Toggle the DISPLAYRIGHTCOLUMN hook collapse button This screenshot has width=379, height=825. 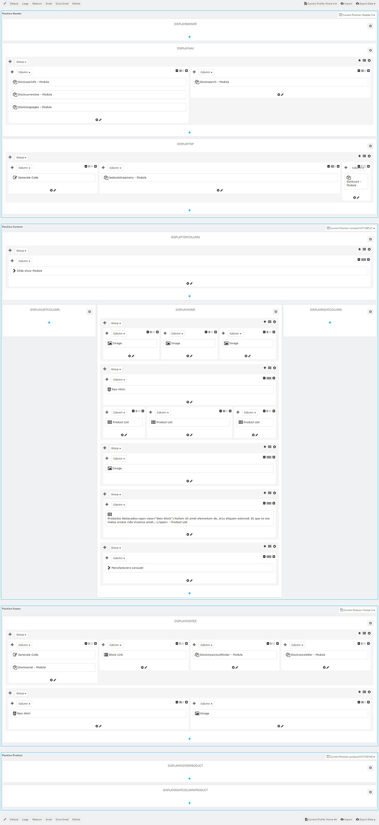tap(370, 312)
